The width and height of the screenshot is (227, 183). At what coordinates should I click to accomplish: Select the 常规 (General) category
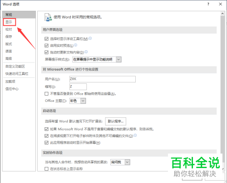19,14
